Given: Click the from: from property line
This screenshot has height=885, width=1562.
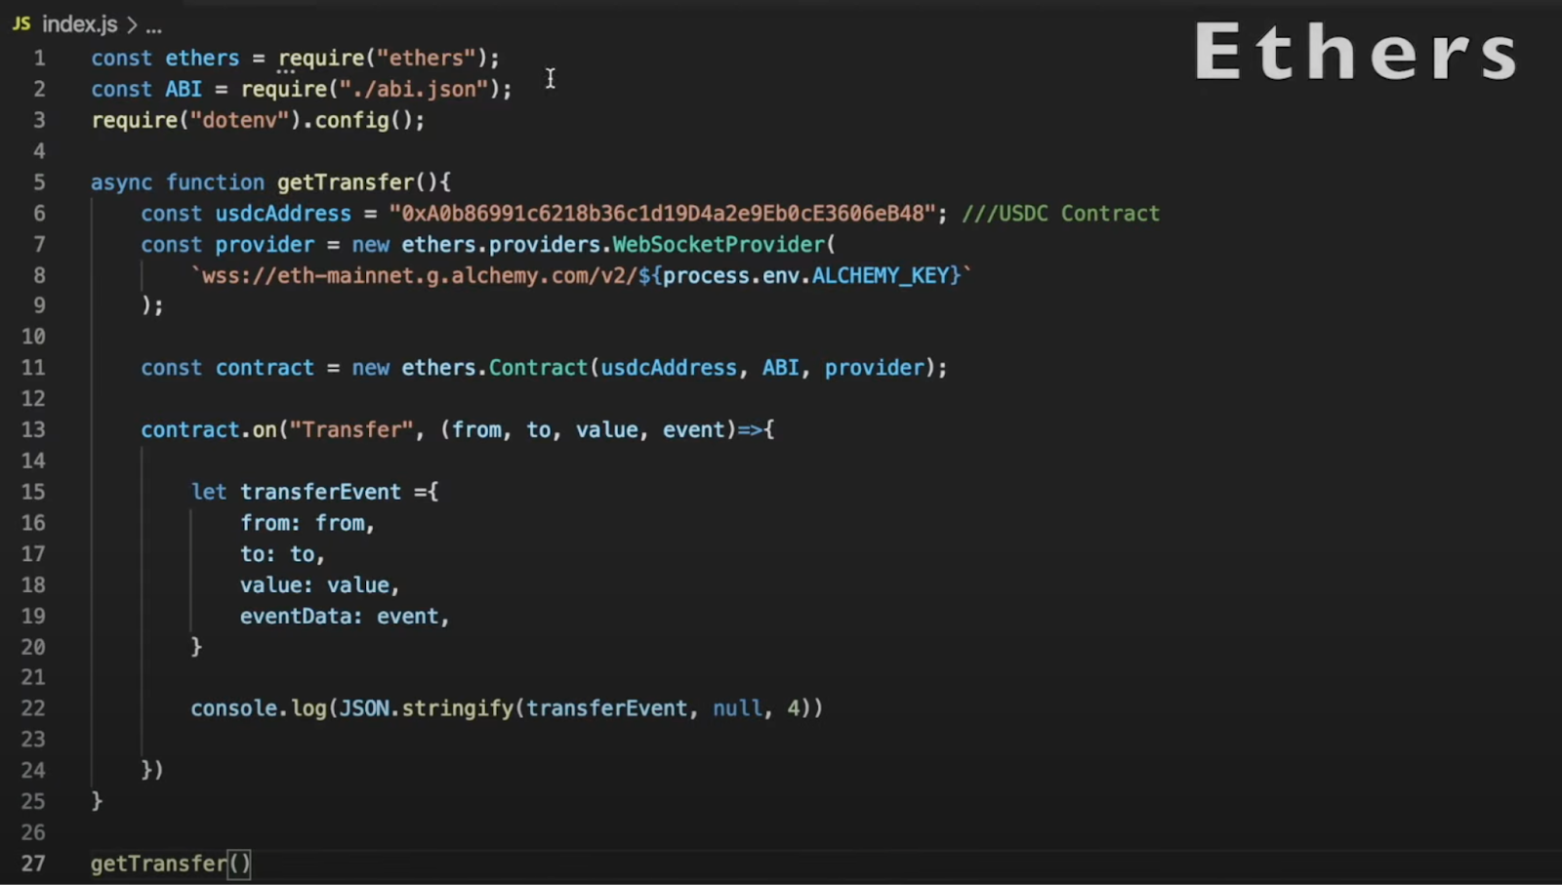Looking at the screenshot, I should click(308, 523).
